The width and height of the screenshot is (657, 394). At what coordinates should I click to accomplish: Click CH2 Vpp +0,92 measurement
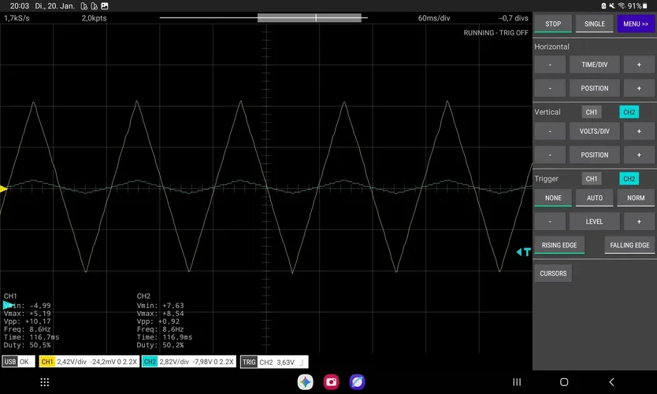click(158, 322)
